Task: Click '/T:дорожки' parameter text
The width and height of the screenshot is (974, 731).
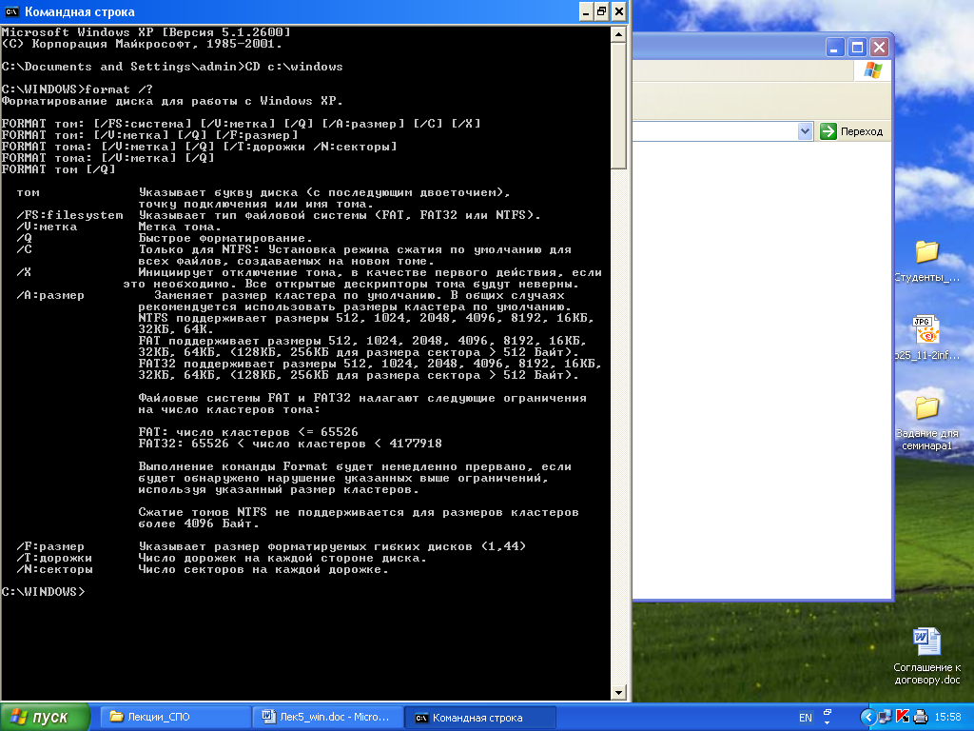Action: (x=54, y=558)
